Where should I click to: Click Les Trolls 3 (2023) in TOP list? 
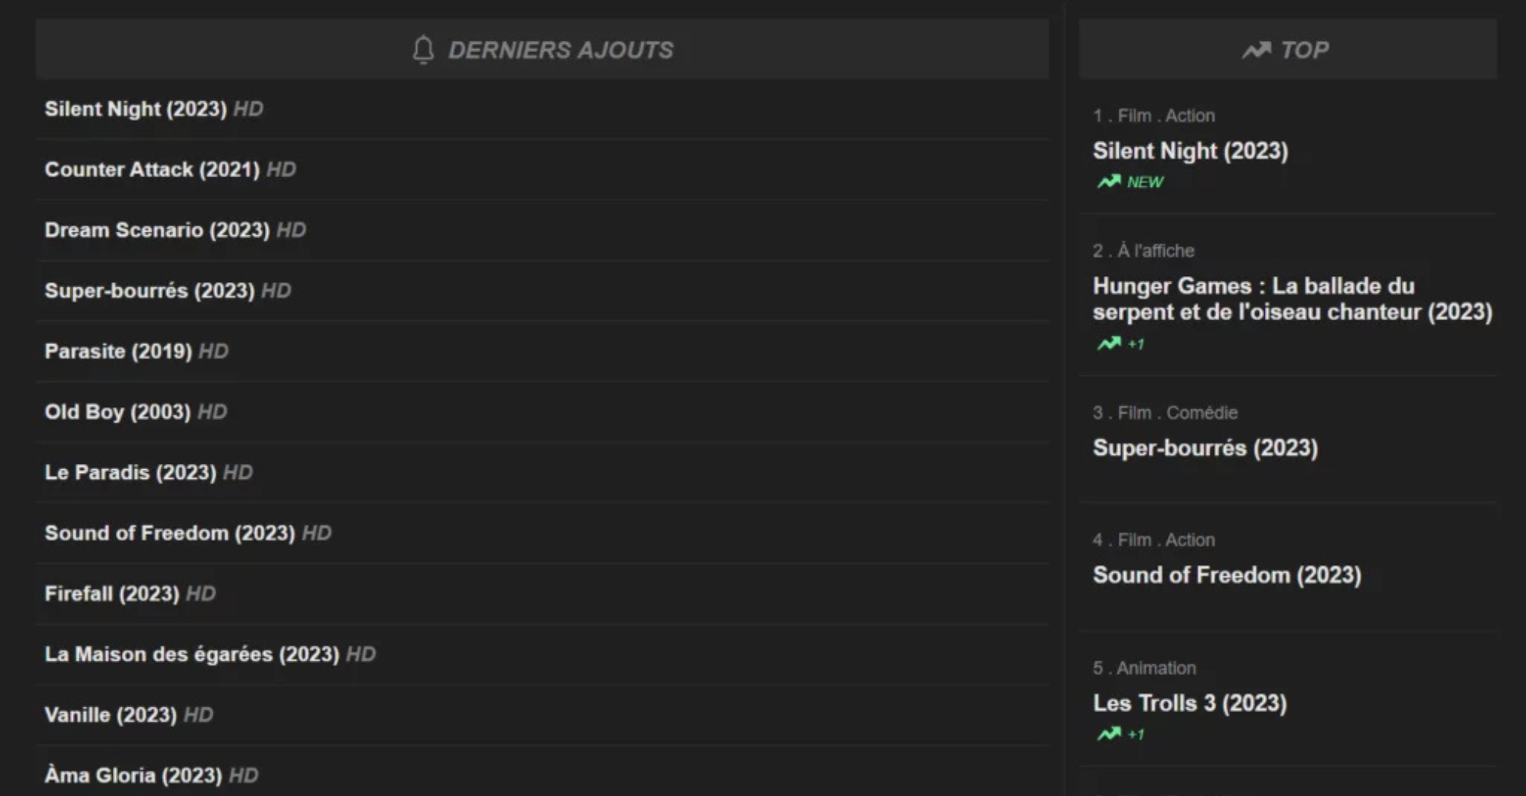point(1190,703)
